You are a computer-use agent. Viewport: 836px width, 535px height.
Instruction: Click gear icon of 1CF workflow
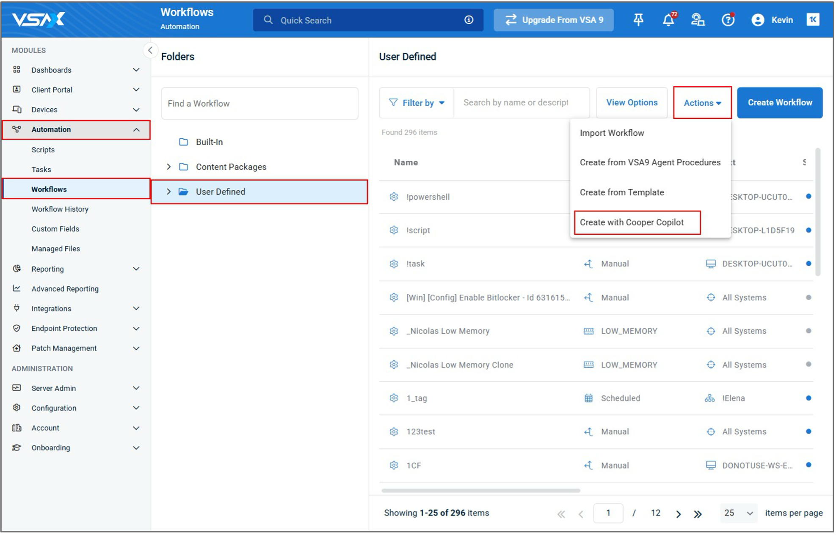click(x=394, y=465)
